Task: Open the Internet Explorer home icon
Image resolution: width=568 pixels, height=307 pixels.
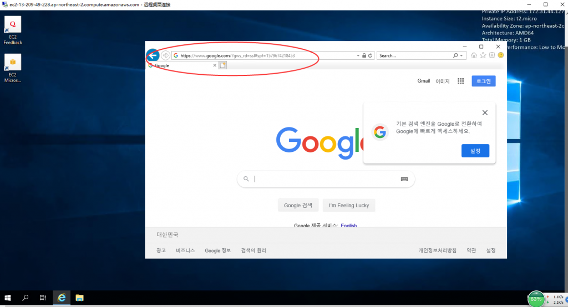Action: pos(474,55)
